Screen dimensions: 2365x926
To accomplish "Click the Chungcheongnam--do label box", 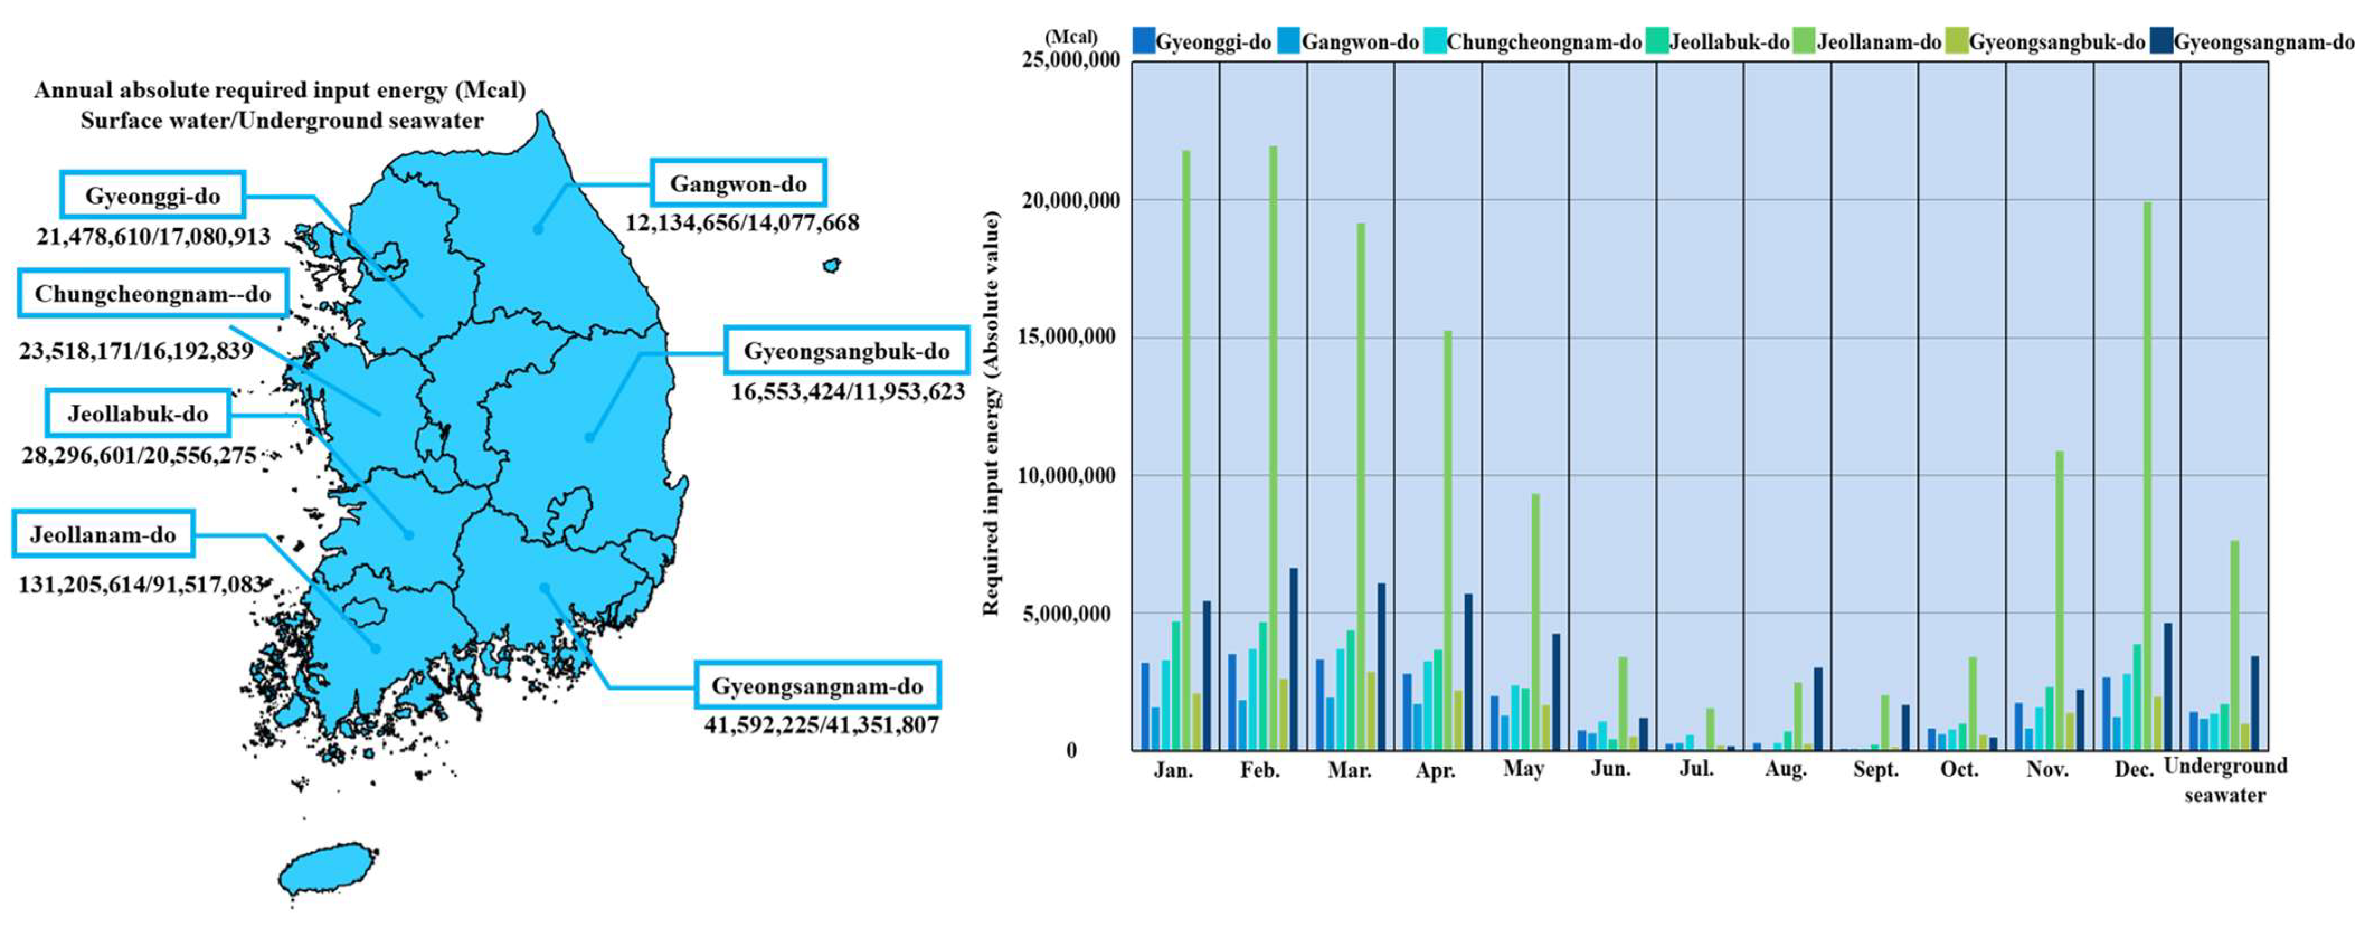I will click(153, 294).
